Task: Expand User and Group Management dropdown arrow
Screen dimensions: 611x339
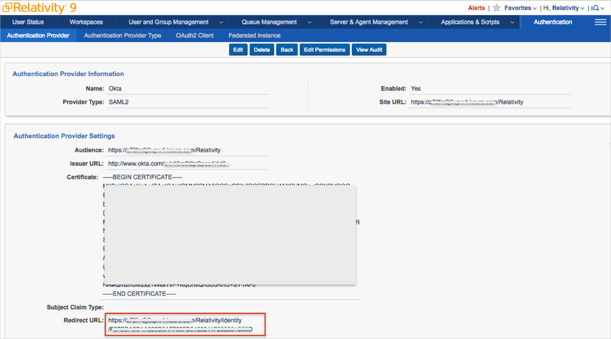Action: point(221,22)
